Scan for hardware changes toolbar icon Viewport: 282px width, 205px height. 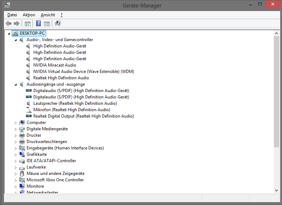tap(58, 23)
